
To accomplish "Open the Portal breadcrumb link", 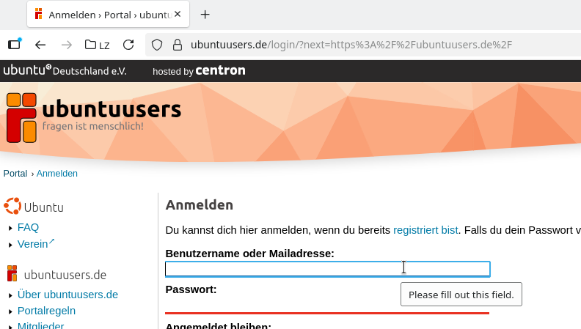I will 15,174.
